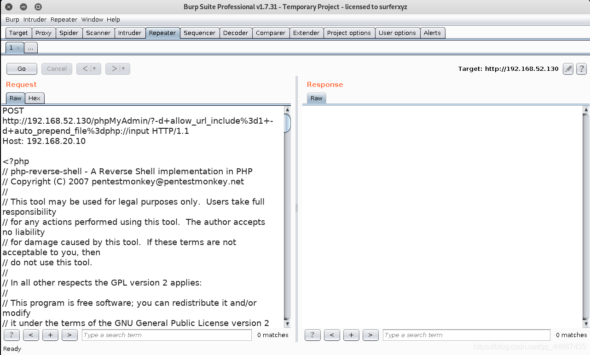Switch to the Decoder tab
This screenshot has height=355, width=590.
pos(236,33)
